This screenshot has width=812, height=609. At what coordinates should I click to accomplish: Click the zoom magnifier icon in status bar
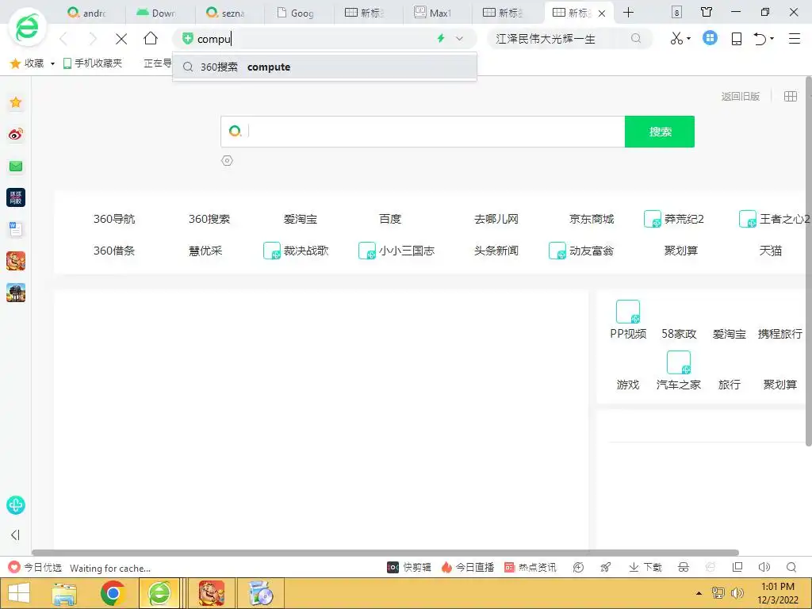(x=791, y=567)
